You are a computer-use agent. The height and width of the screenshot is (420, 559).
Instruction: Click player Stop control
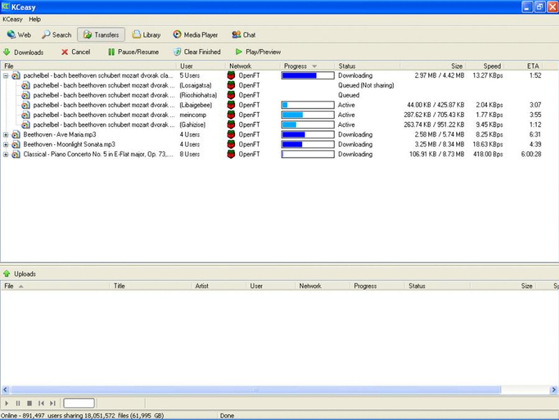point(29,403)
